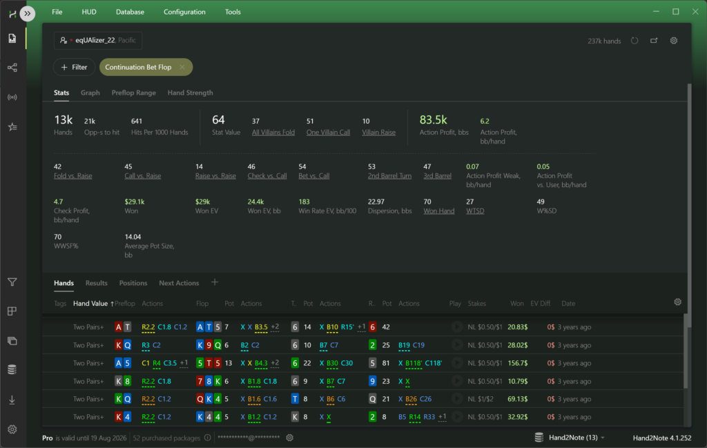The width and height of the screenshot is (707, 448).
Task: Open the live broadcast sidebar icon
Action: pyautogui.click(x=12, y=97)
